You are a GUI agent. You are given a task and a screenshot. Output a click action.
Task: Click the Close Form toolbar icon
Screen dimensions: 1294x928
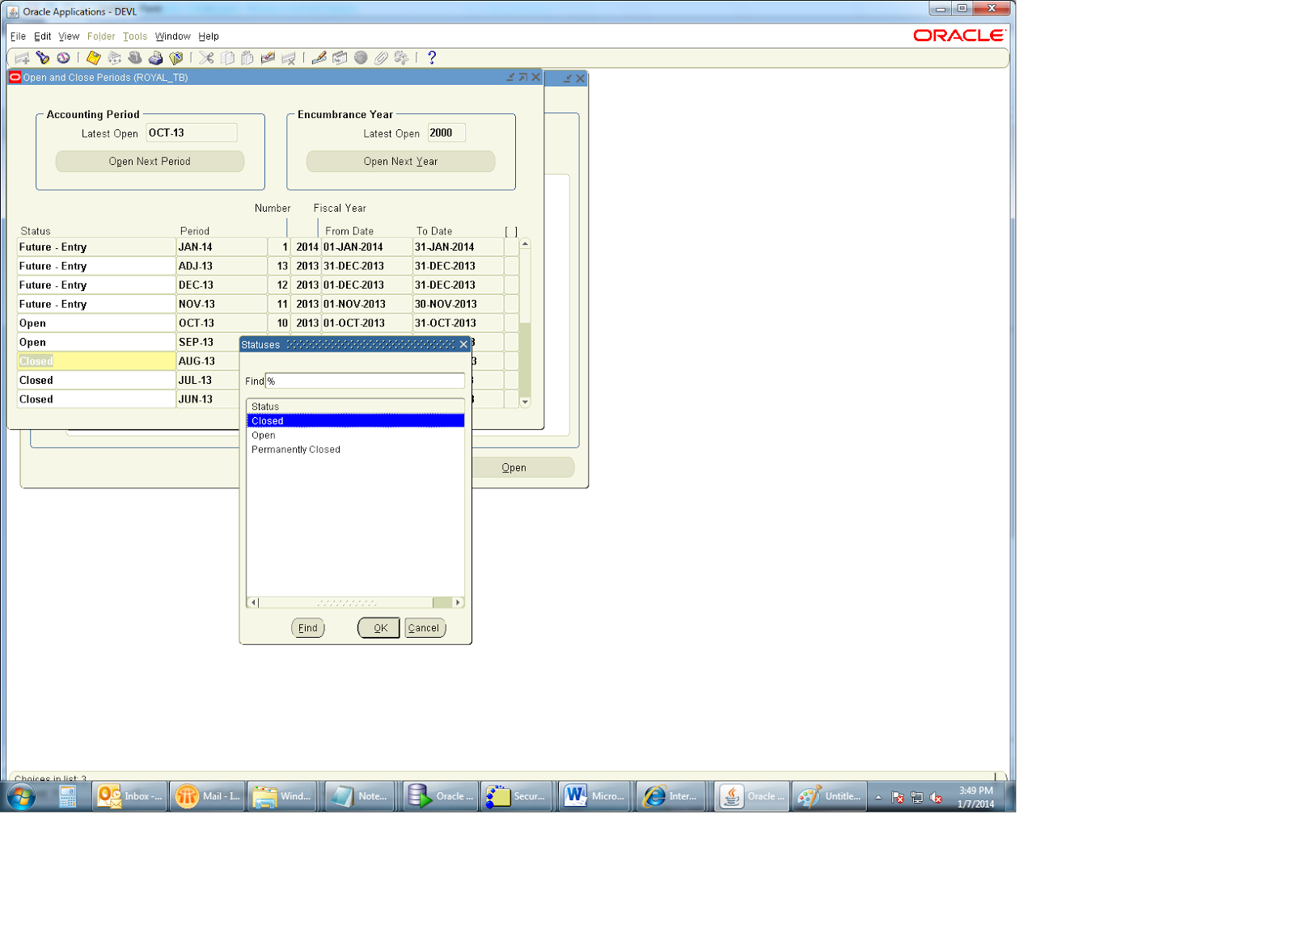pyautogui.click(x=176, y=58)
